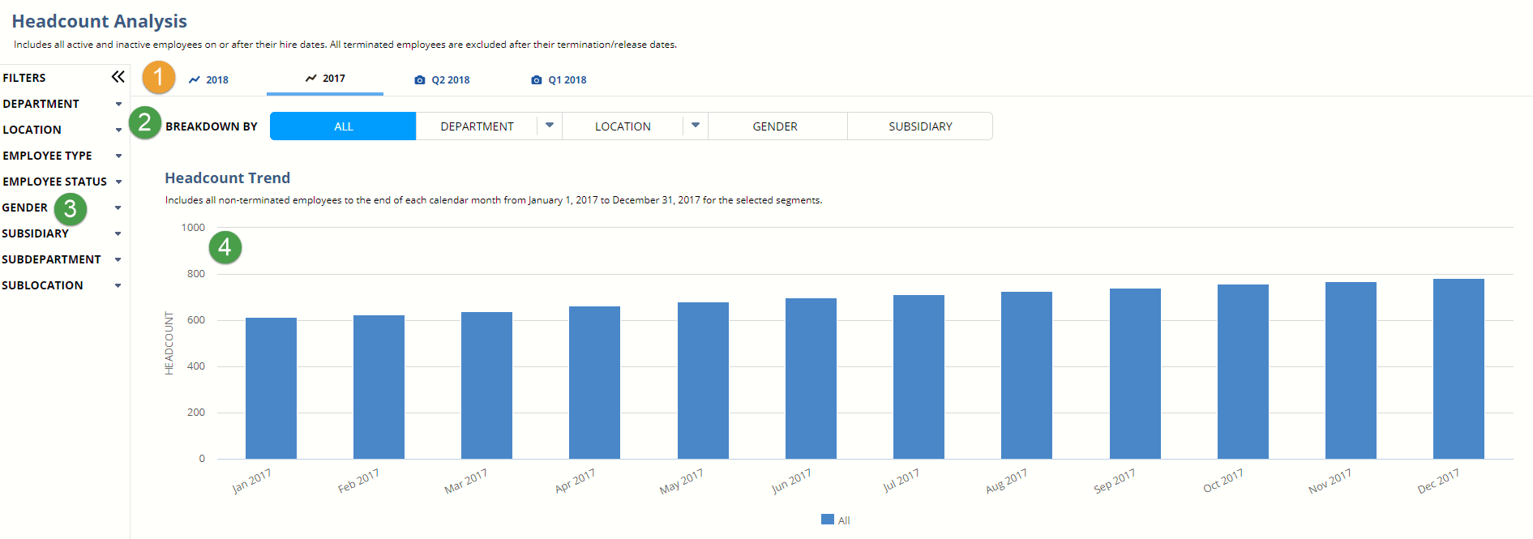Open the Department breakdown dropdown arrow

[550, 126]
